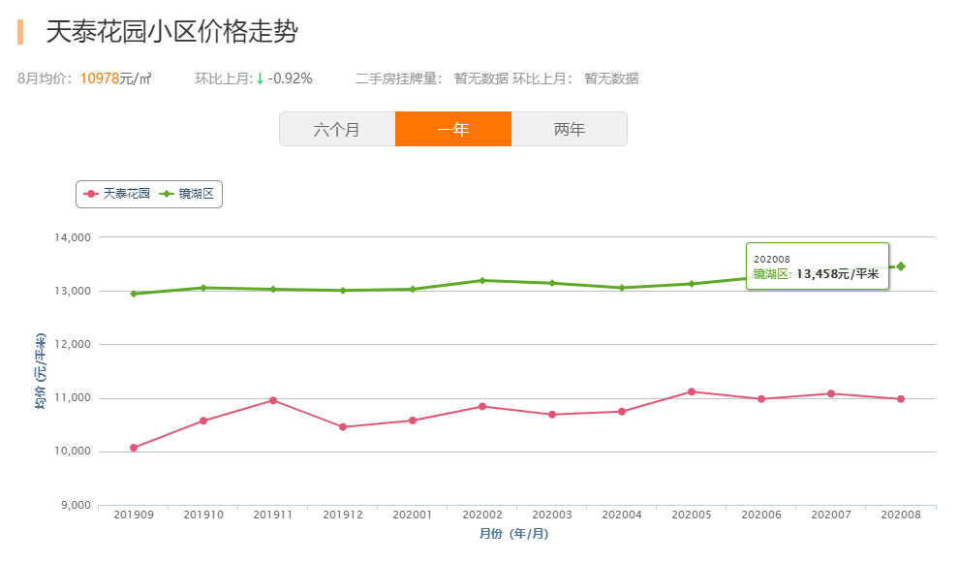Image resolution: width=959 pixels, height=562 pixels.
Task: Click 镜湖区 green data point for 202002
Action: click(x=482, y=280)
